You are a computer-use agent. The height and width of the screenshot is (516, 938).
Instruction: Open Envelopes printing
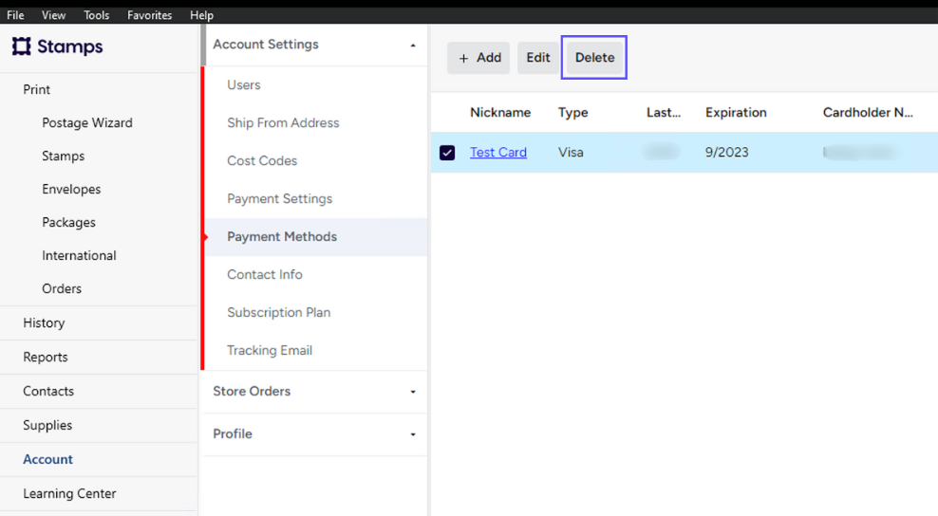[71, 190]
